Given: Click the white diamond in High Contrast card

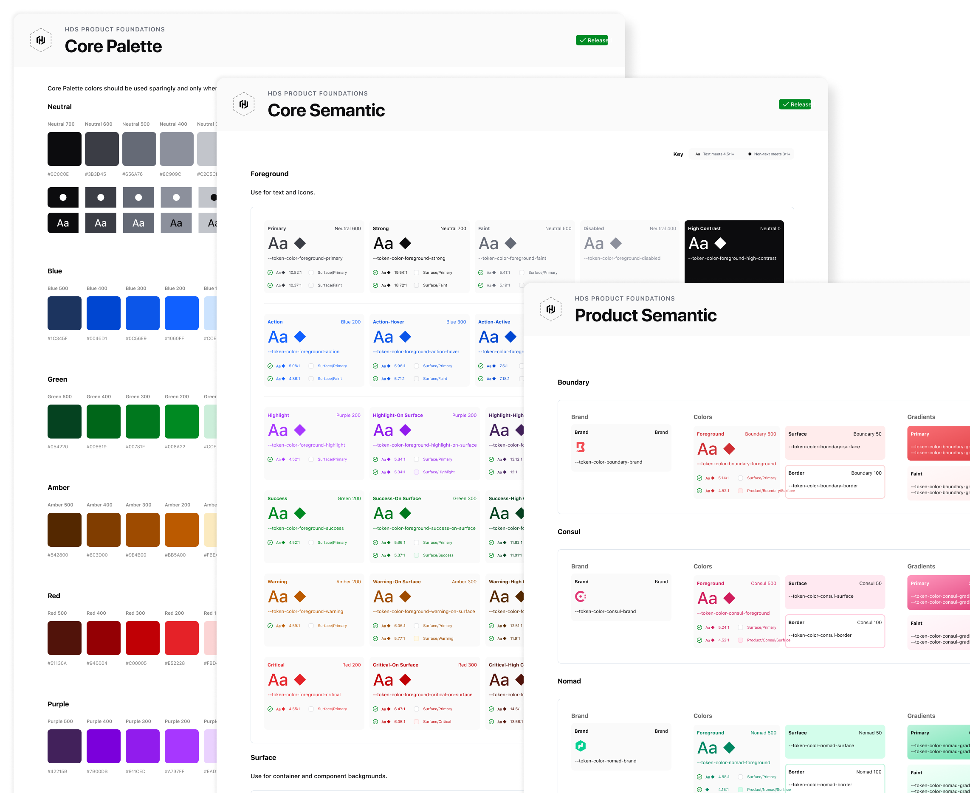Looking at the screenshot, I should 721,244.
